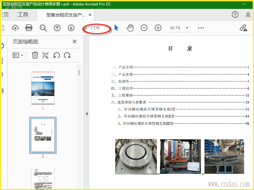Close the page thumbnails panel
This screenshot has height=190, width=254.
coord(75,41)
